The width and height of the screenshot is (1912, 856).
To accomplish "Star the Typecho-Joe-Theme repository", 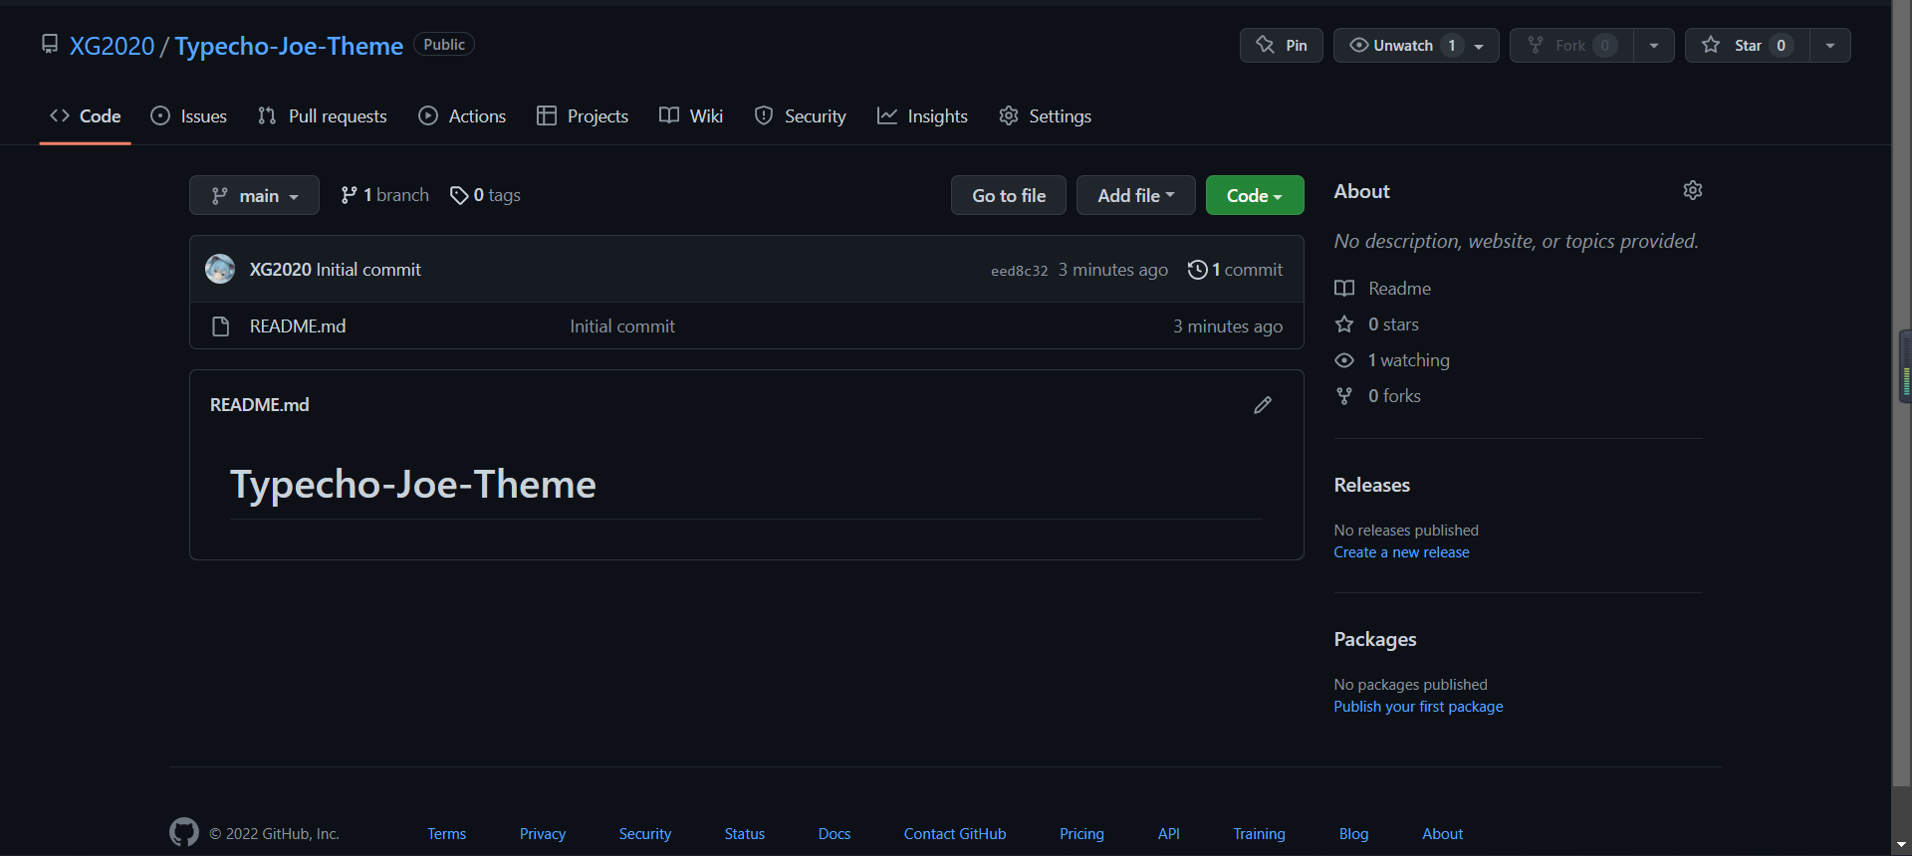I will point(1748,46).
